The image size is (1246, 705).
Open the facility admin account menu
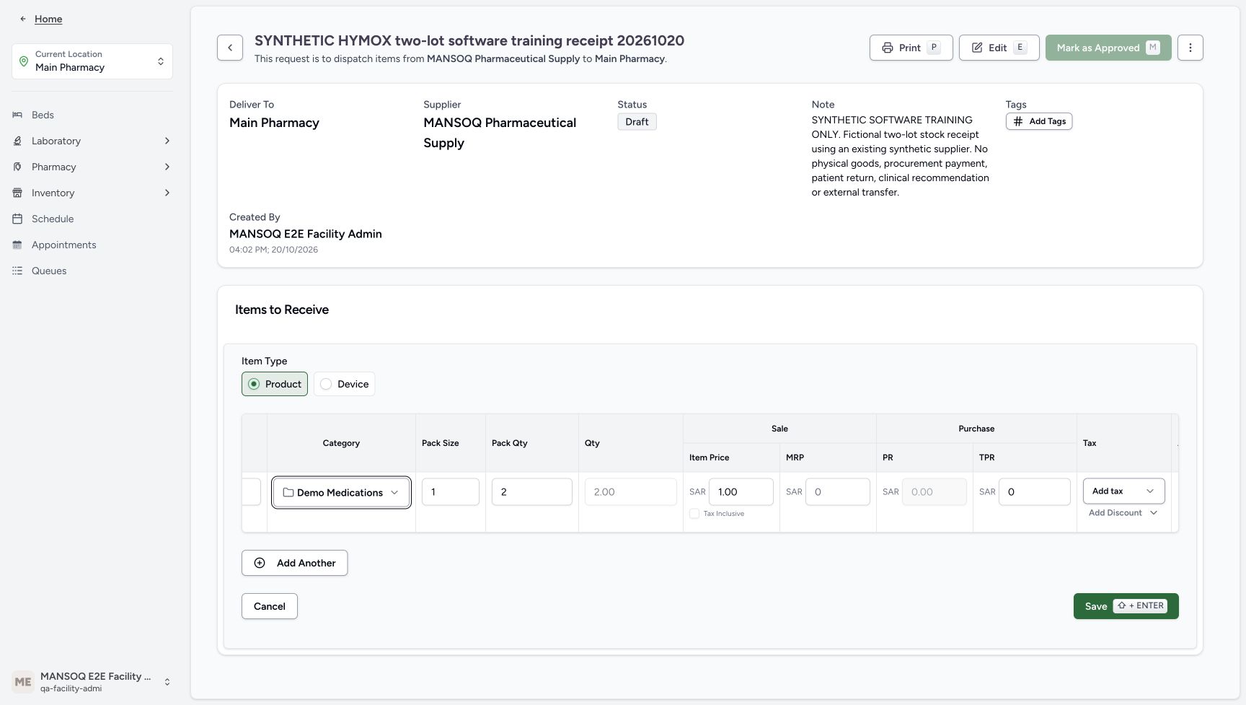(x=92, y=682)
